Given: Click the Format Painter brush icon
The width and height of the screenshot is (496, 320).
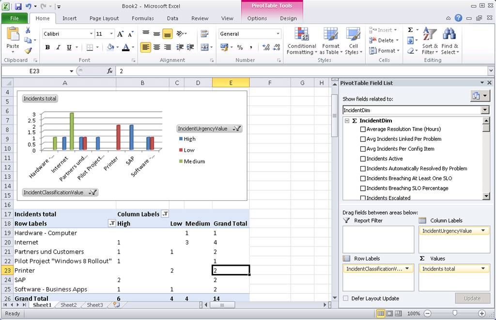Looking at the screenshot, I should pos(28,50).
